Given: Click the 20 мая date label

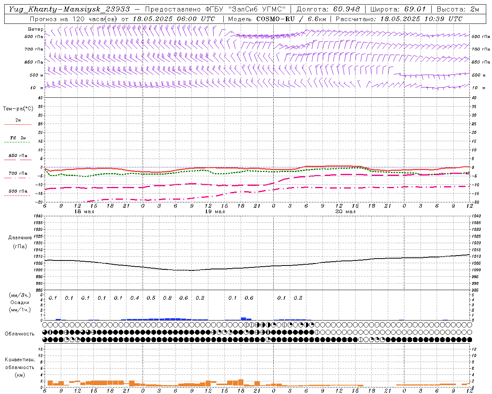Looking at the screenshot, I should (346, 212).
